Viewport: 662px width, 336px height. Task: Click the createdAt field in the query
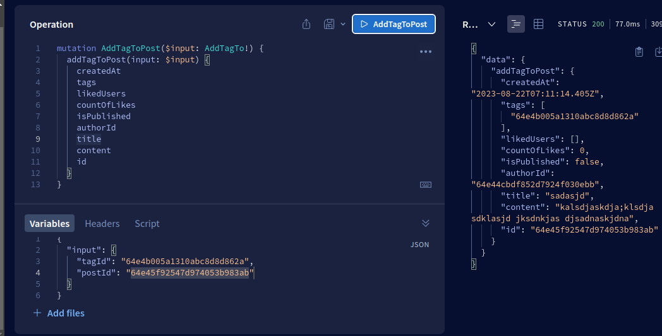[99, 71]
